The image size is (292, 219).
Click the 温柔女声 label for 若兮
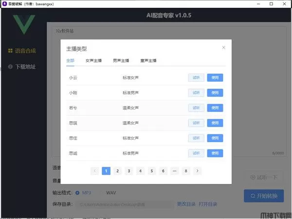click(x=130, y=108)
